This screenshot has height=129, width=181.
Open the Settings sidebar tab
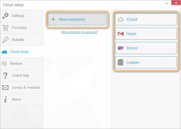pos(21,16)
